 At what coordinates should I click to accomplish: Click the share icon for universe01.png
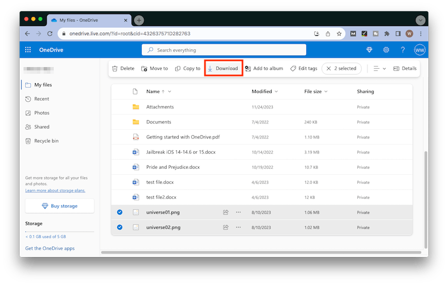pyautogui.click(x=226, y=212)
